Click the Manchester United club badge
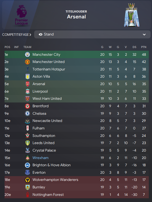Image resolution: width=152 pixels, height=202 pixels. pyautogui.click(x=27, y=62)
